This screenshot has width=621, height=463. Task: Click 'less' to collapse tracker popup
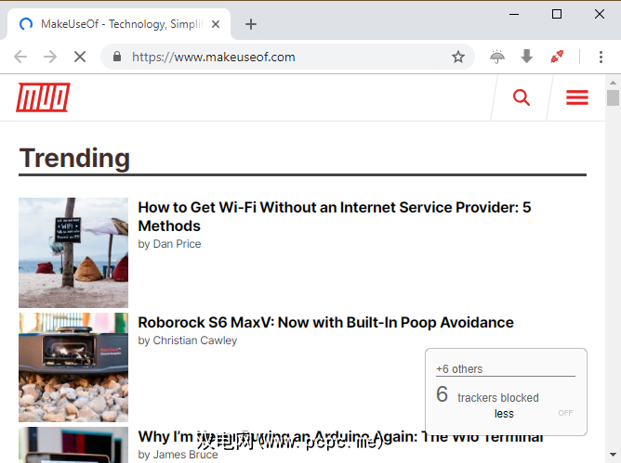pos(504,414)
